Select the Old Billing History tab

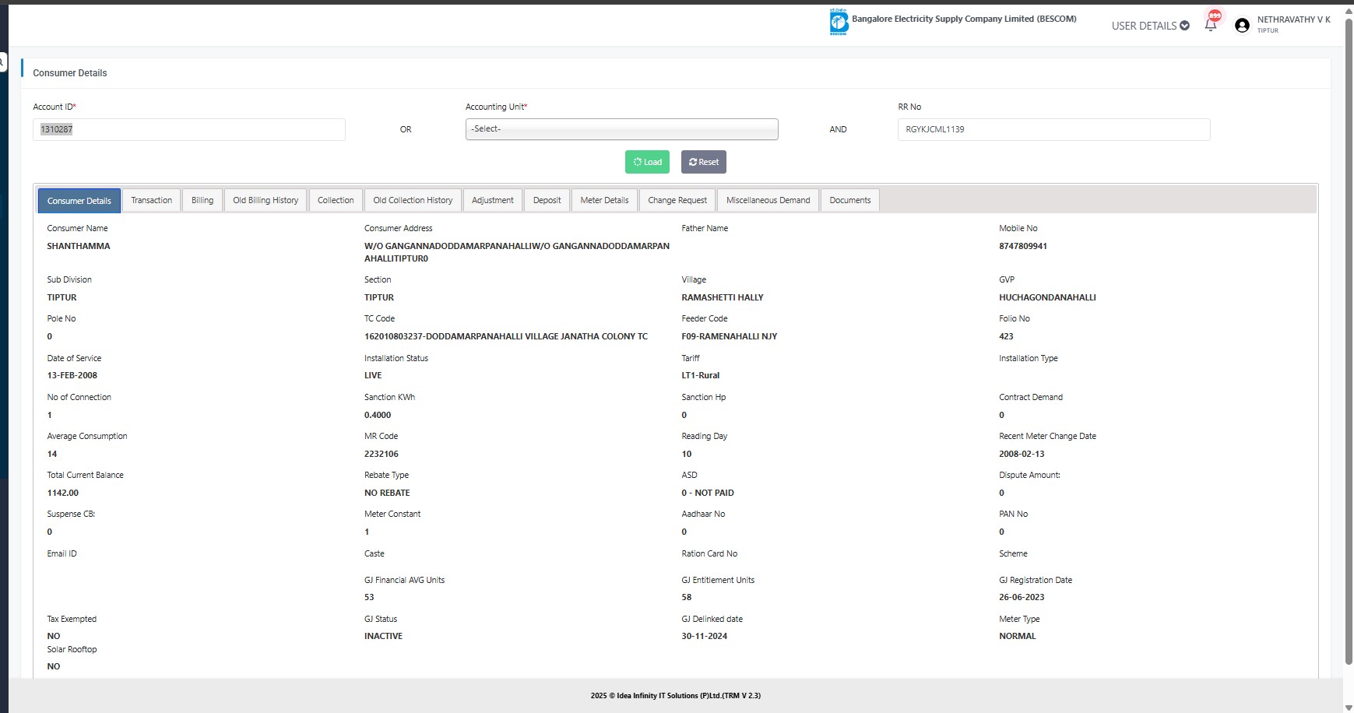coord(266,201)
